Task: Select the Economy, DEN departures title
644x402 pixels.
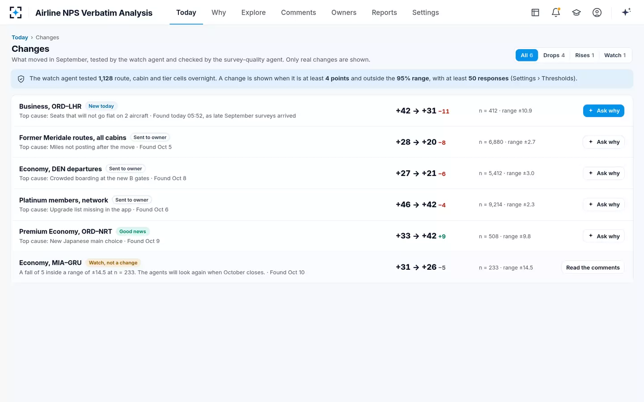Action: point(60,169)
